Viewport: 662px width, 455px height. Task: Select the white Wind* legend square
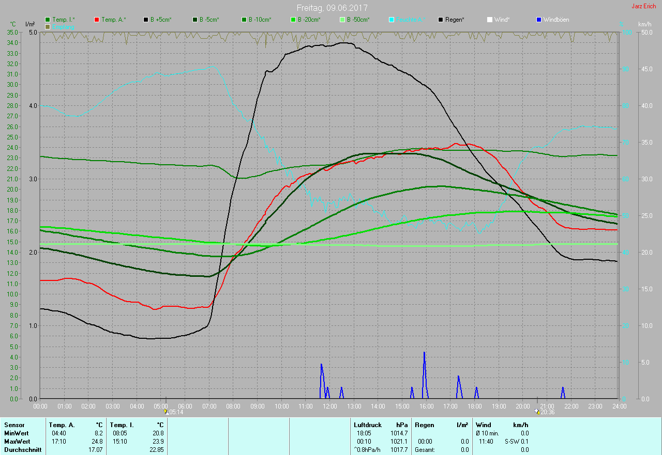tap(490, 20)
